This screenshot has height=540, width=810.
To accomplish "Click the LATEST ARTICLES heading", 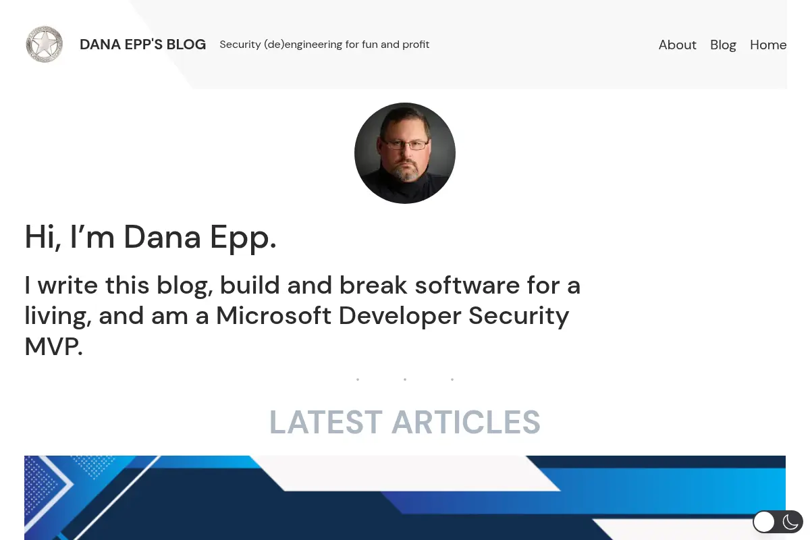I will click(x=405, y=423).
